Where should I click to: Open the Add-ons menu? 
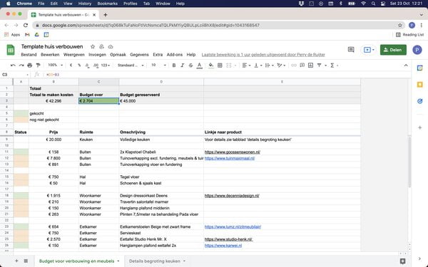pyautogui.click(x=175, y=55)
